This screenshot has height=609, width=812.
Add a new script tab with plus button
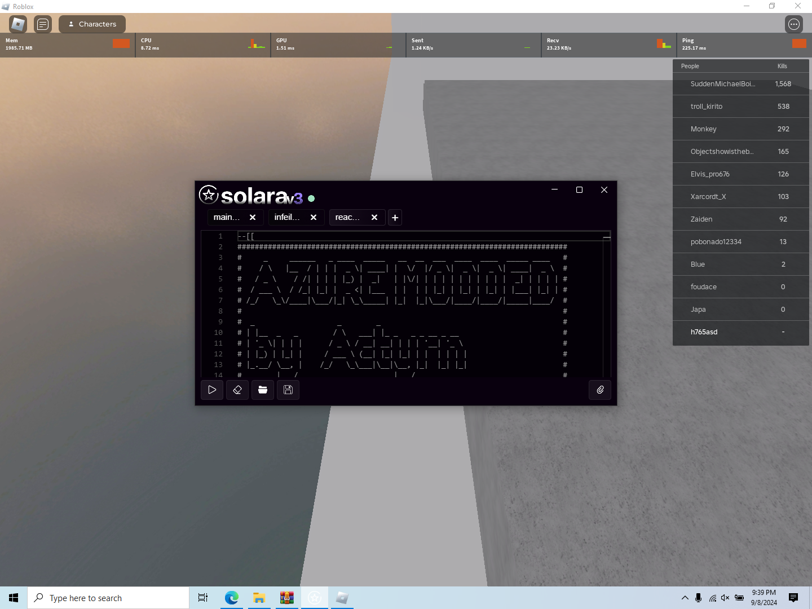point(395,218)
